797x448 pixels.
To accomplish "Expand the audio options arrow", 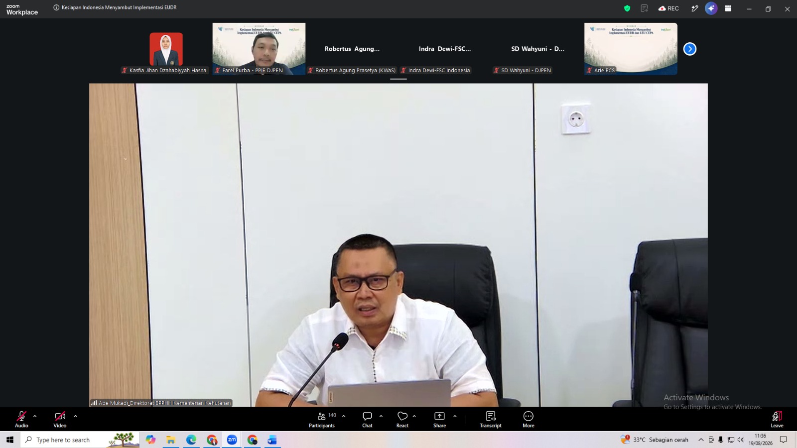I will tap(35, 416).
